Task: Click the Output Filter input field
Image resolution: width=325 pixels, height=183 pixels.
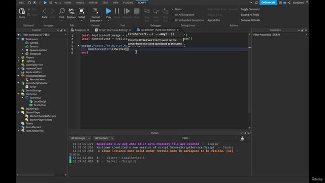Action: tap(209, 138)
